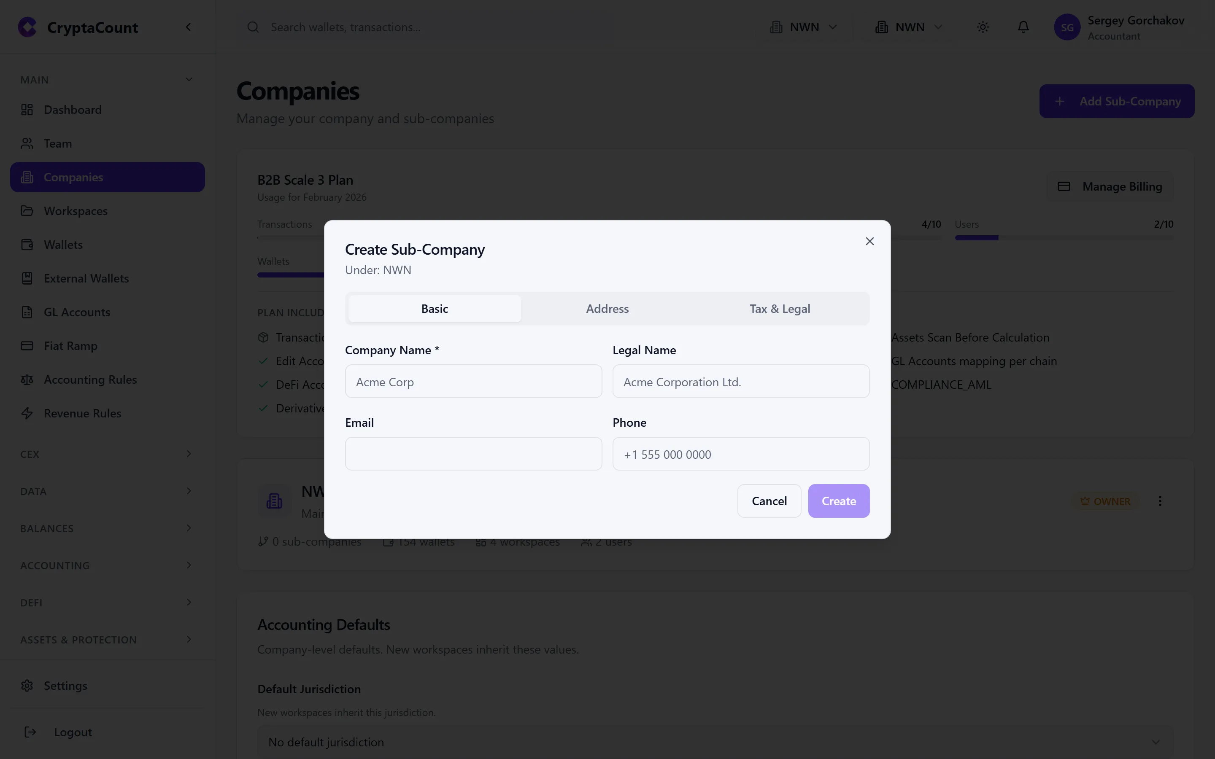1215x759 pixels.
Task: Navigate to GL Accounts
Action: (76, 312)
